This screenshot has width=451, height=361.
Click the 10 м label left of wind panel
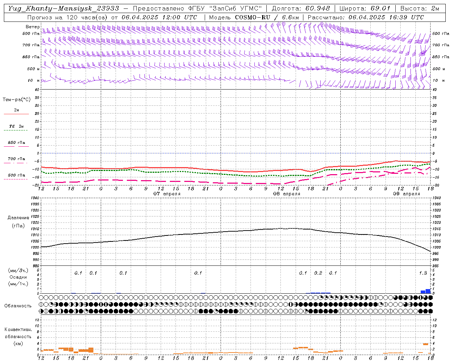34,81
